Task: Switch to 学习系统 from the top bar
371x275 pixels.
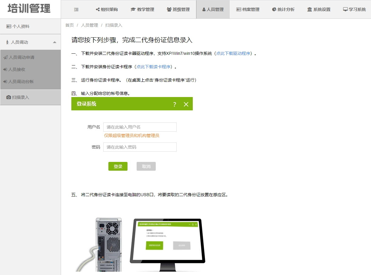Action: pos(354,9)
